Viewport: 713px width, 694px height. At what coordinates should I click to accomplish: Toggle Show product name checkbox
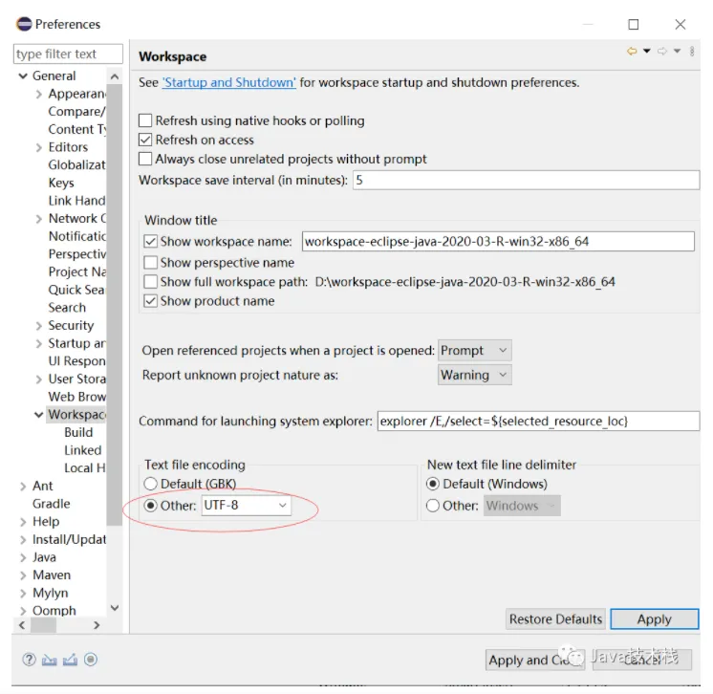150,300
